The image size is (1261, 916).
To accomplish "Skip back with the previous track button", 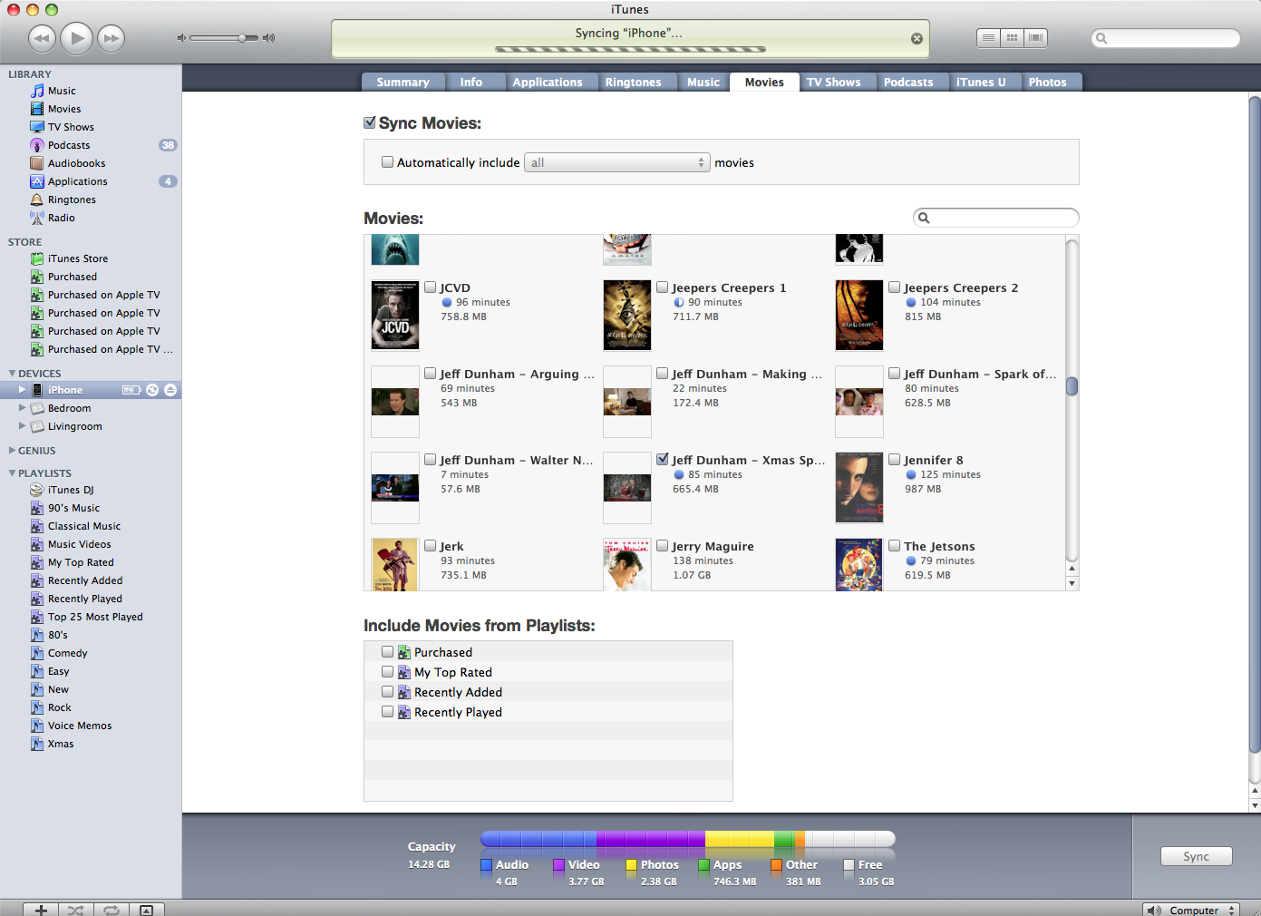I will pyautogui.click(x=42, y=37).
